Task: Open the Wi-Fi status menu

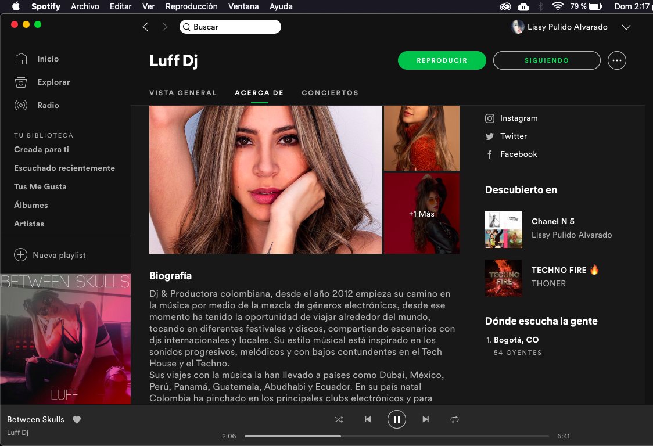Action: point(558,6)
